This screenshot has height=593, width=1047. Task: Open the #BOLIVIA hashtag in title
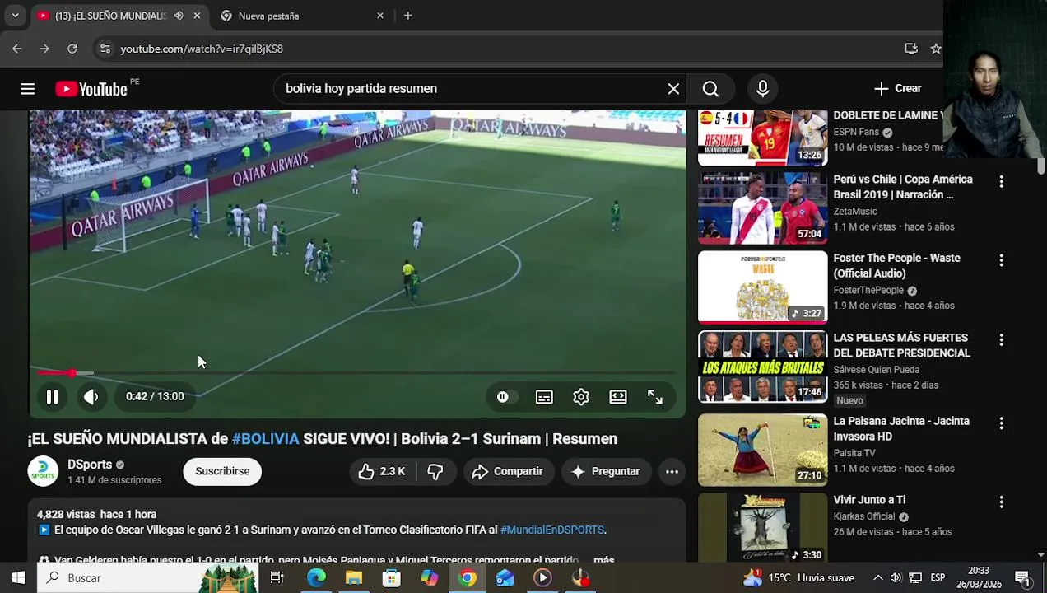pos(266,439)
